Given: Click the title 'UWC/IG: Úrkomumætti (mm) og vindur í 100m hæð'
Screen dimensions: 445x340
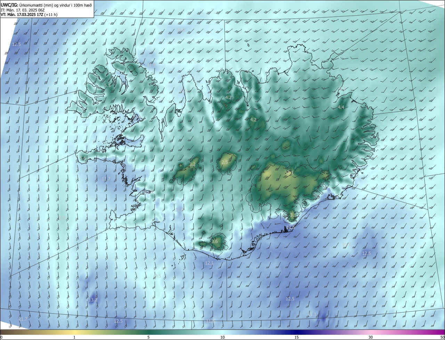Looking at the screenshot, I should click(x=46, y=5).
